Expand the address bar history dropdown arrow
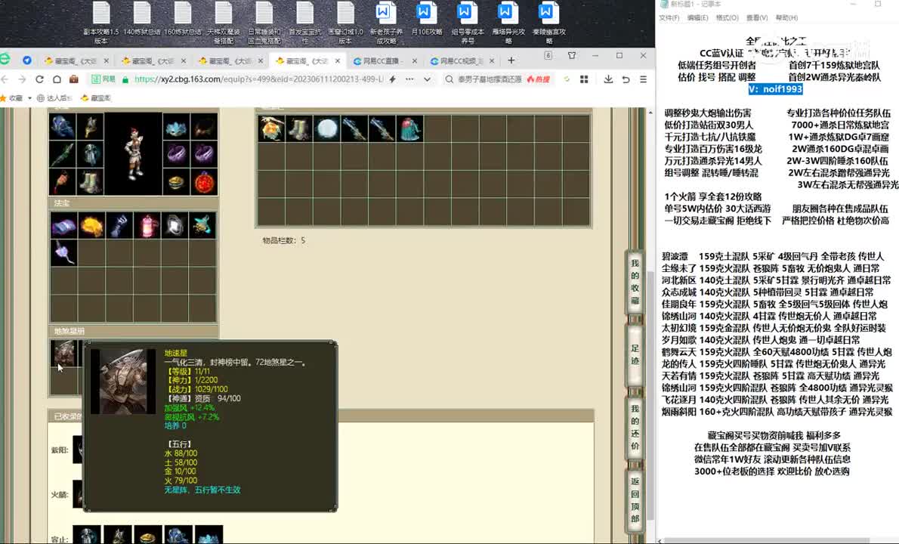The height and width of the screenshot is (544, 899). (x=427, y=79)
